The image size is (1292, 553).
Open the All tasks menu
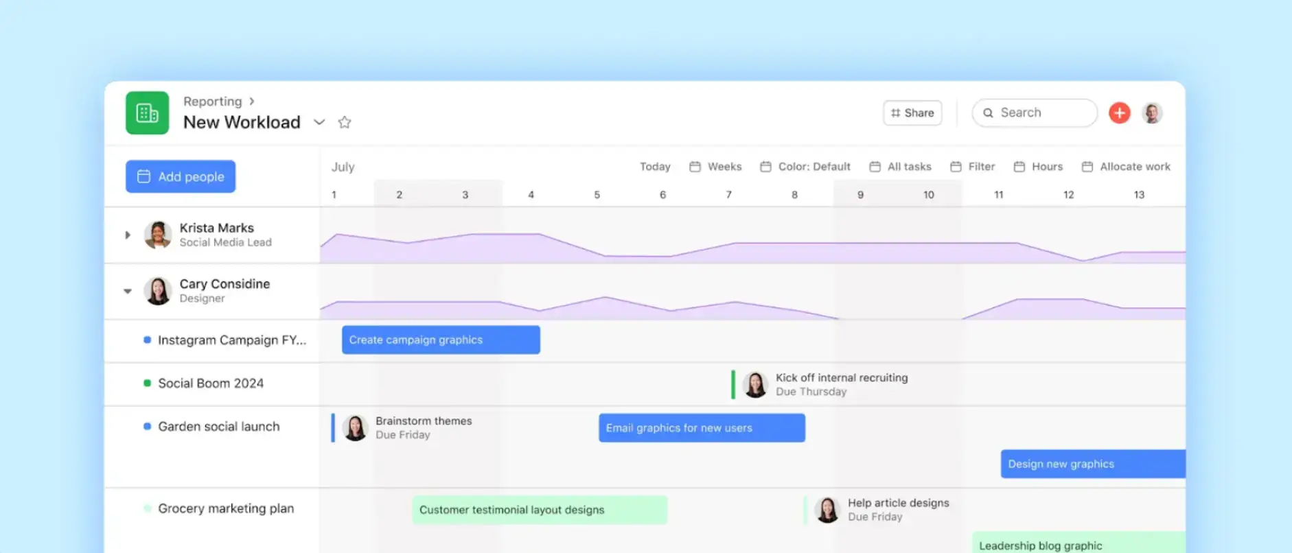[x=901, y=167]
